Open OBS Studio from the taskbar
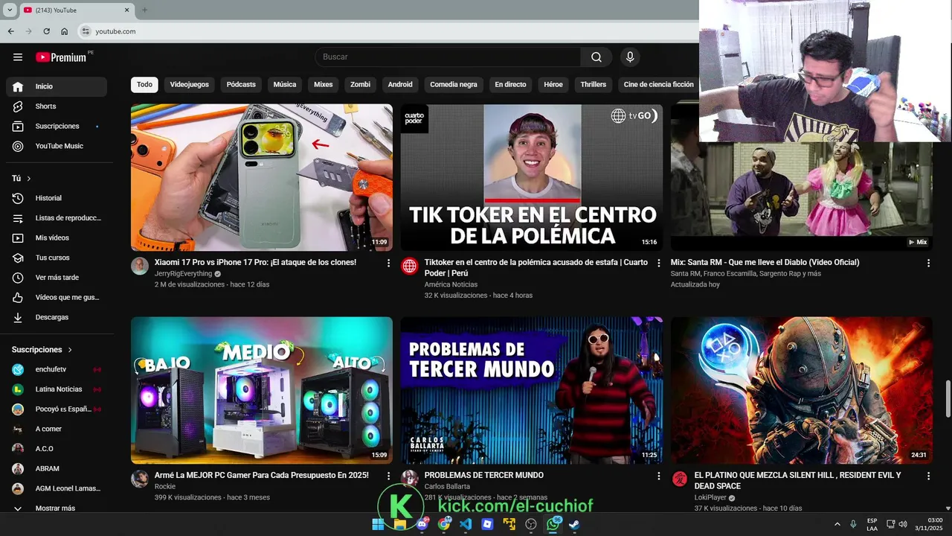The width and height of the screenshot is (952, 536). [x=531, y=524]
